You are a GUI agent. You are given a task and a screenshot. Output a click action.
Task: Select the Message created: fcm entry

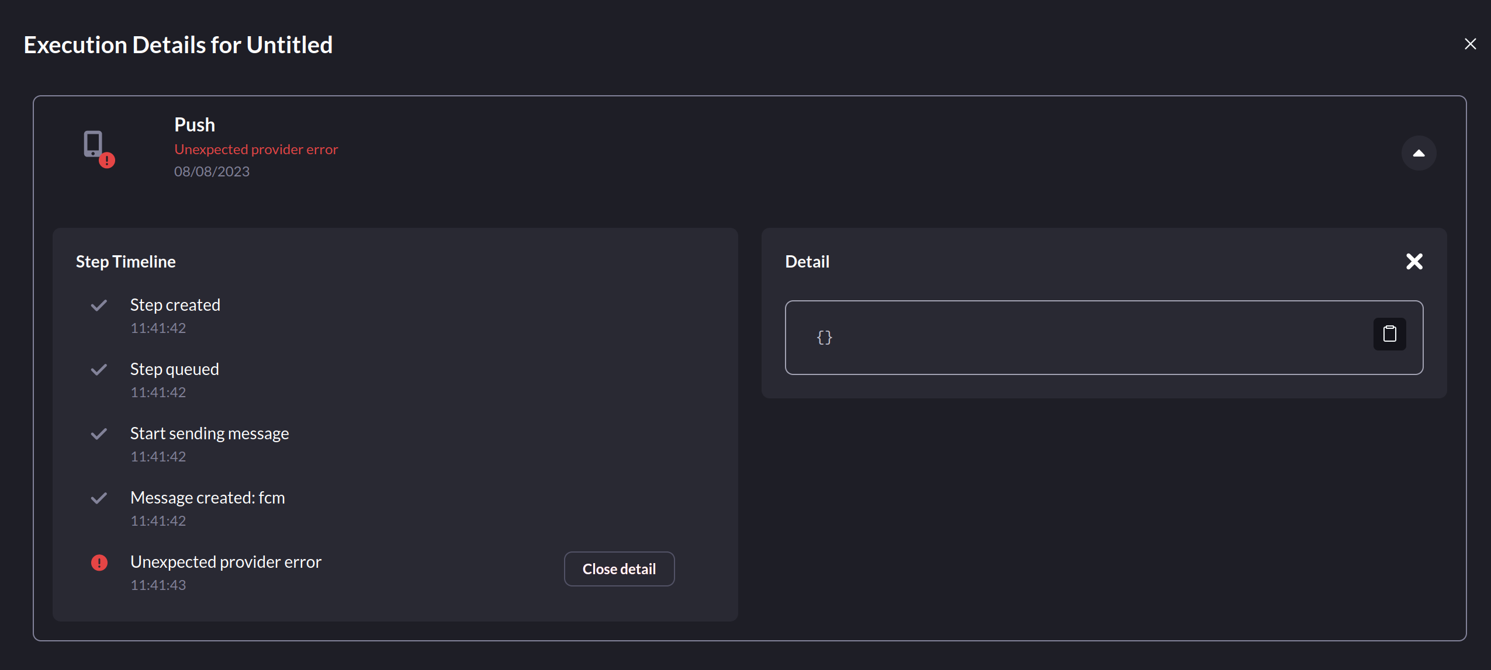(207, 498)
